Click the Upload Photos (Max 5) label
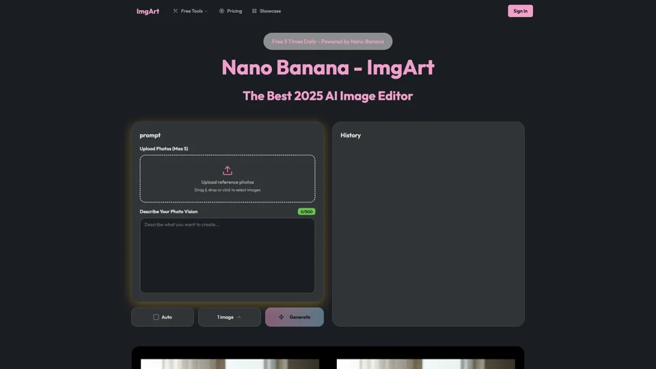Screen dimensions: 656x369 coord(164,148)
